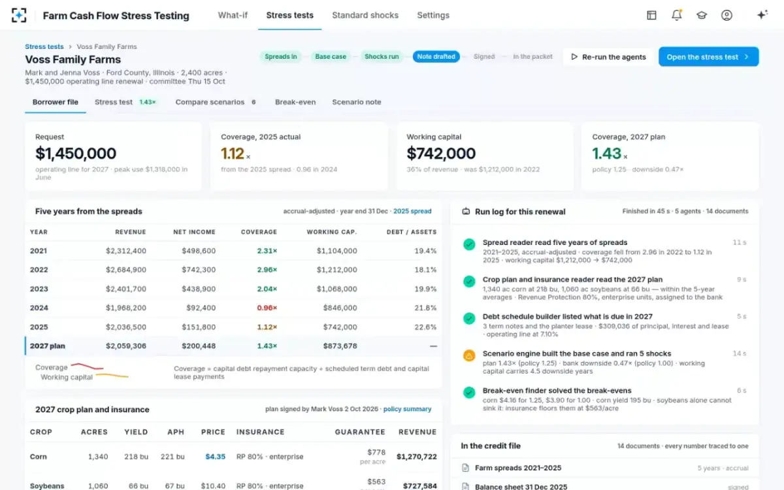Click the green check icon beside Debt schedule builder
The width and height of the screenshot is (784, 490).
469,318
